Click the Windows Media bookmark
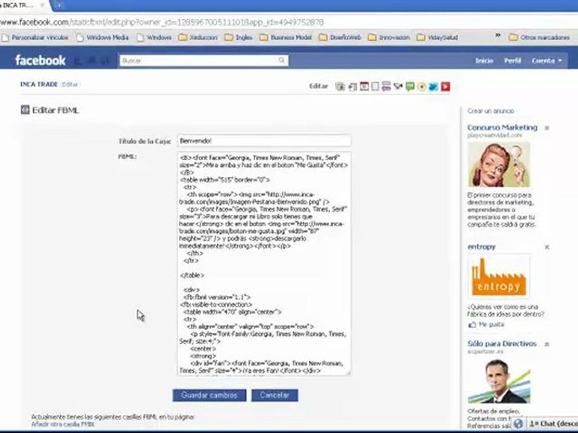578x433 pixels. tap(102, 37)
